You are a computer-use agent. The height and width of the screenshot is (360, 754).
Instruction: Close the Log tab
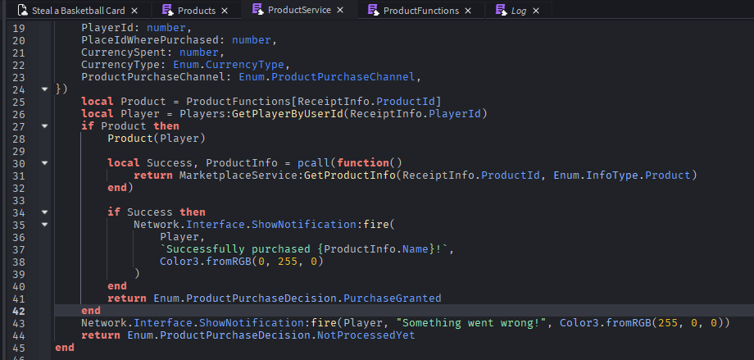pyautogui.click(x=536, y=11)
